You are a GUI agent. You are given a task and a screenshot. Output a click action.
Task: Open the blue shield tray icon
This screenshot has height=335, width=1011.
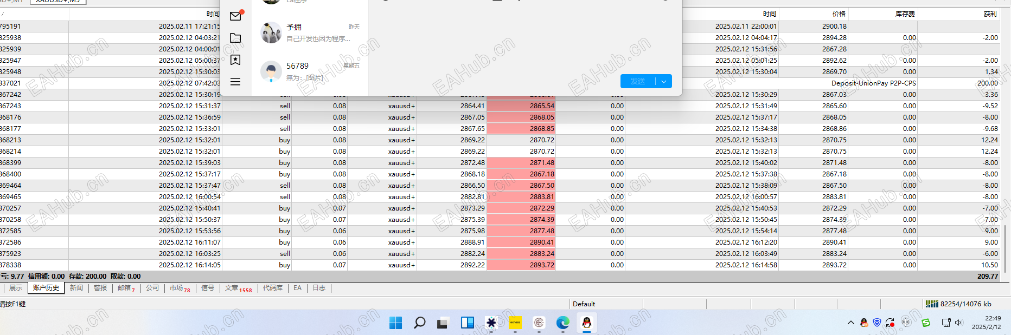click(877, 323)
